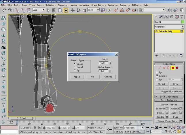Switch to the Motion command panel

(x=172, y=17)
